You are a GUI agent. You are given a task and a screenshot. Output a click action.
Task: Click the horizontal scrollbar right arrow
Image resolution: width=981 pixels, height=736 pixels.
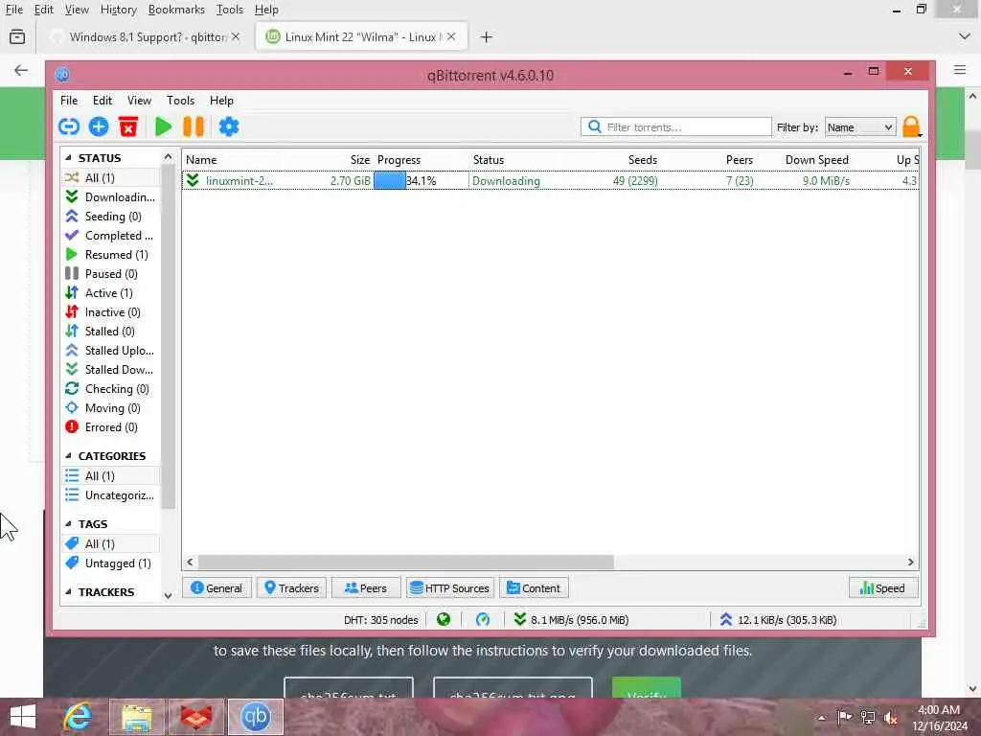point(910,562)
